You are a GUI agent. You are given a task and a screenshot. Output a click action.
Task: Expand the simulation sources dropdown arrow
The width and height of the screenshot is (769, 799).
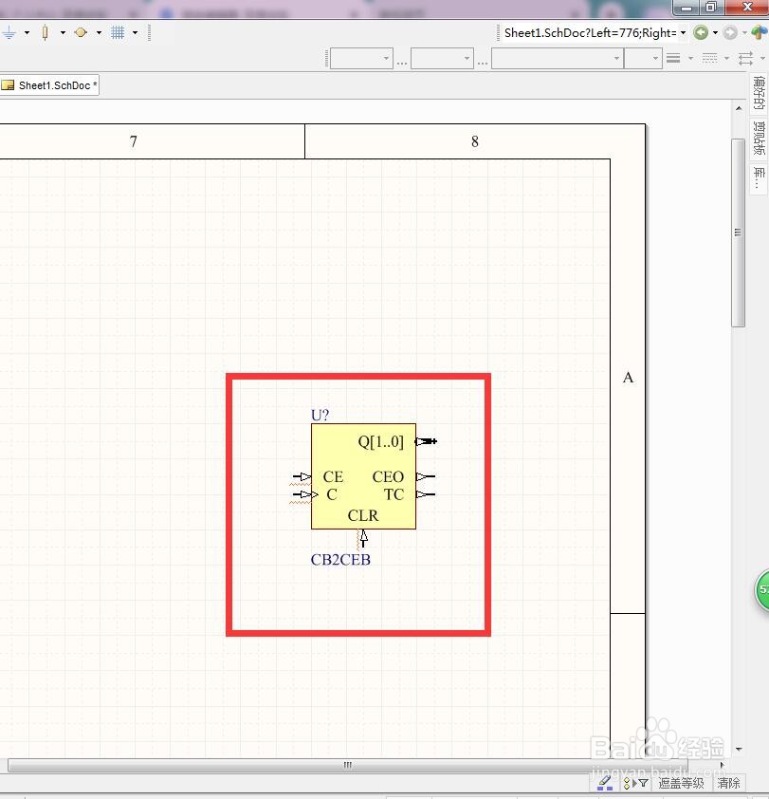click(100, 33)
